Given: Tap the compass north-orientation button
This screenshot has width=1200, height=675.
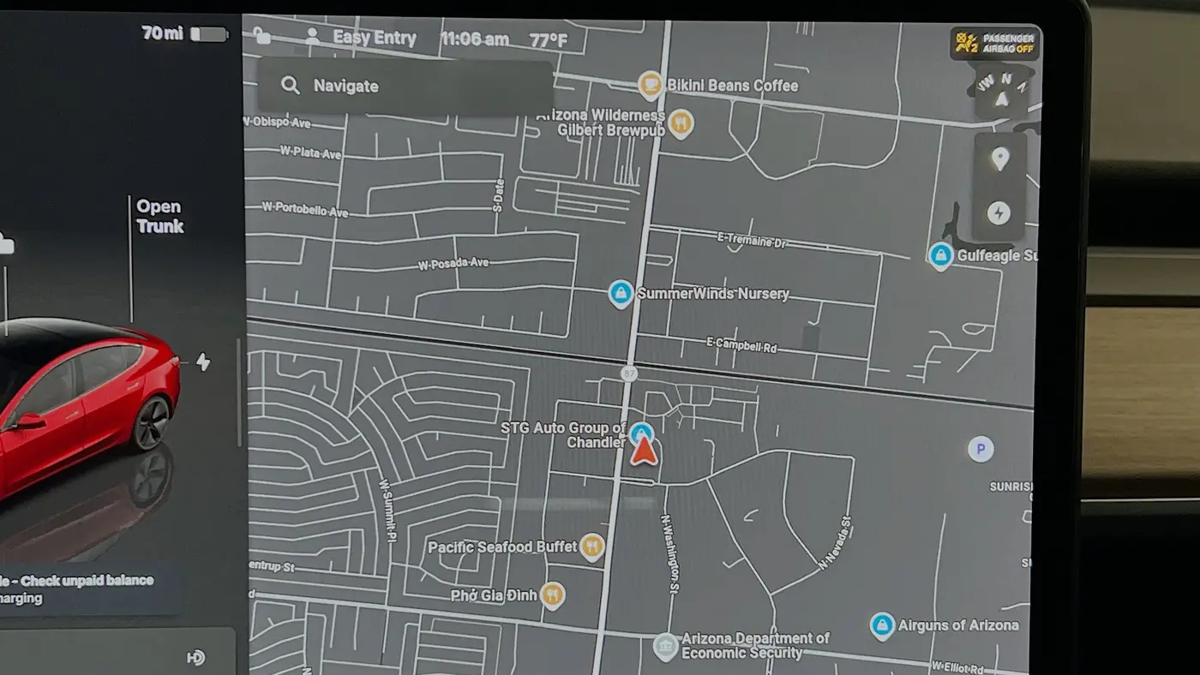Looking at the screenshot, I should pyautogui.click(x=1001, y=91).
